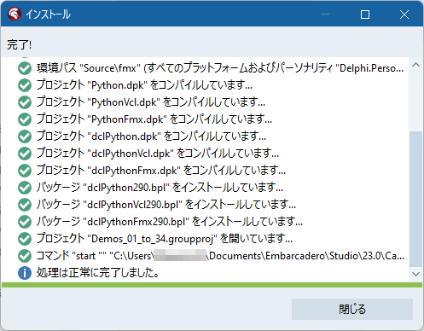
Task: Click check icon beside dclPython.dpk row
Action: [25, 136]
